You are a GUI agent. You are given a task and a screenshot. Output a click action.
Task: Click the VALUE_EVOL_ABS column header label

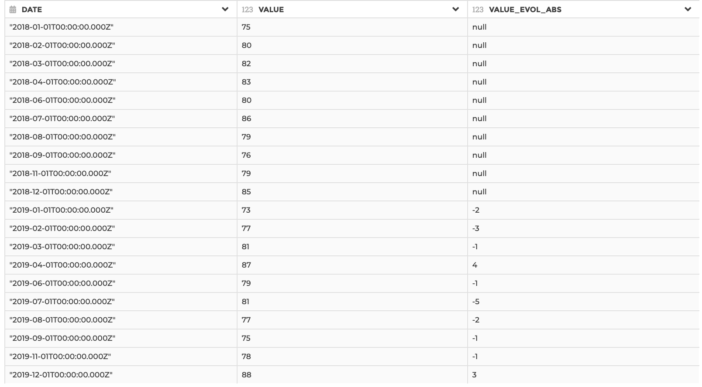click(x=525, y=10)
